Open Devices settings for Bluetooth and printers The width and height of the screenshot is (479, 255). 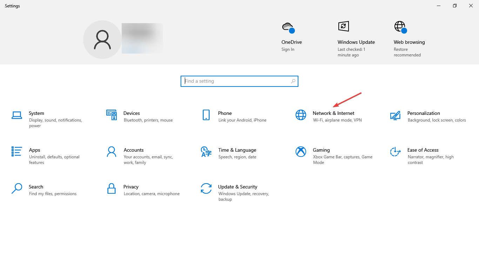pos(131,113)
